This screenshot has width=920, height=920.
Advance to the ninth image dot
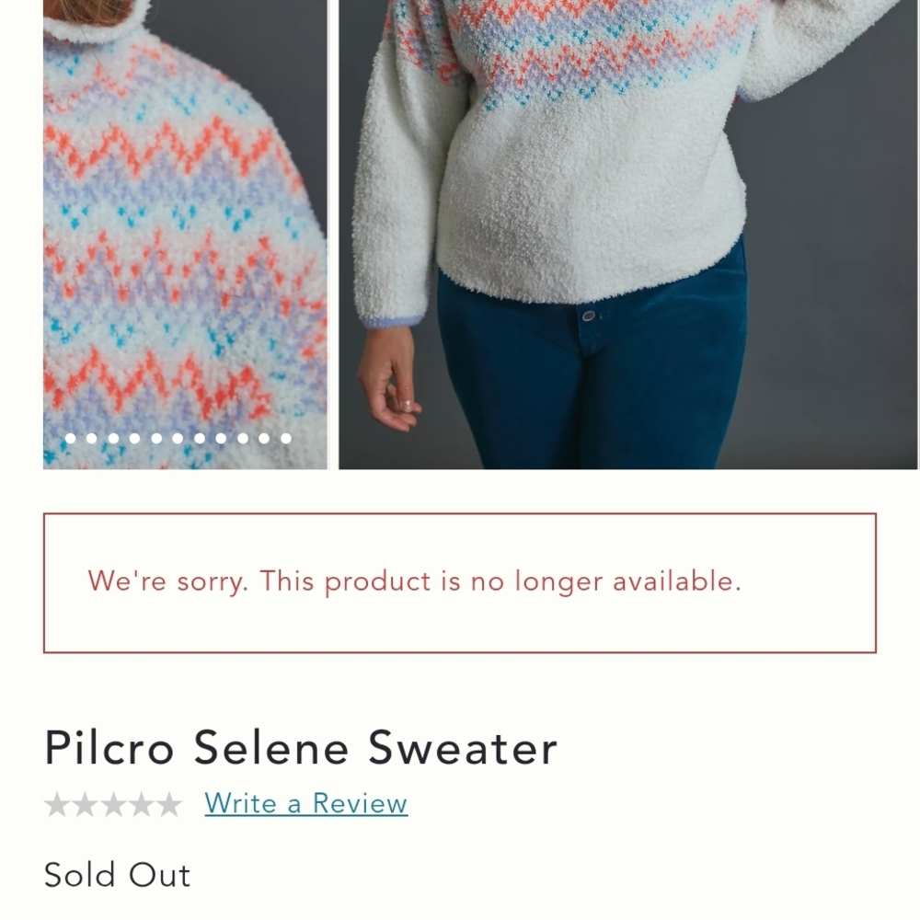(242, 439)
